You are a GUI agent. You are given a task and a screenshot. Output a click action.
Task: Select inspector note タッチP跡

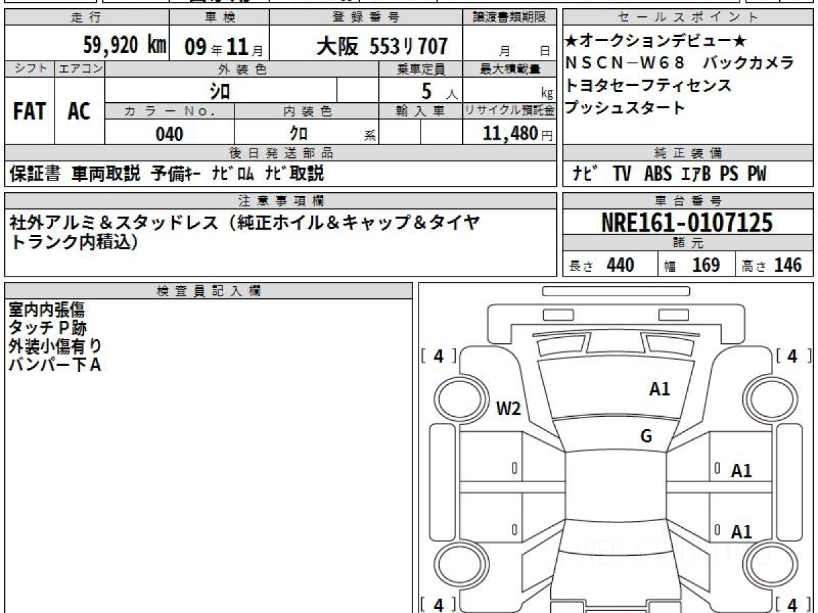tap(48, 328)
